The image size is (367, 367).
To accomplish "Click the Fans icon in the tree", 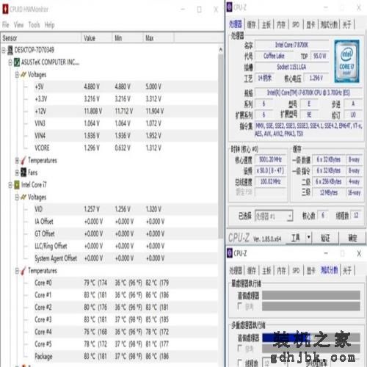I will coord(23,172).
